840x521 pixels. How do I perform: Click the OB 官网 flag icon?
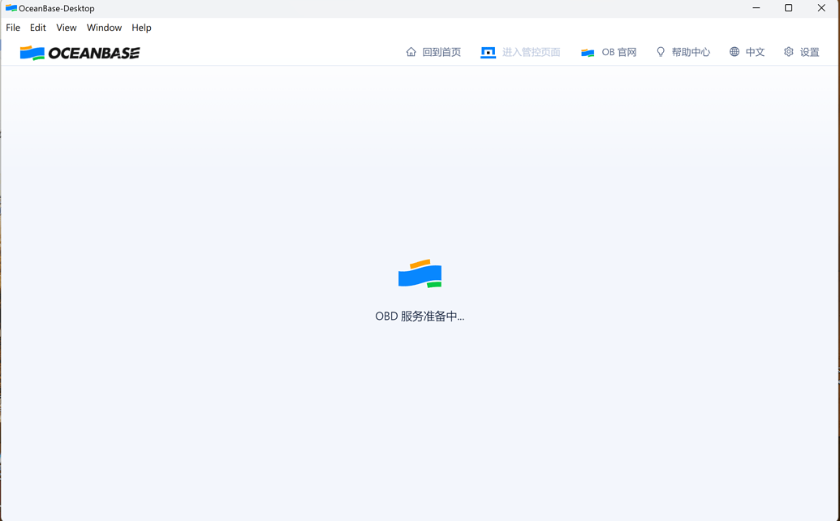pyautogui.click(x=587, y=51)
